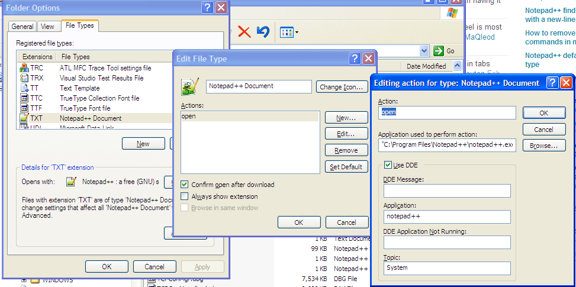The width and height of the screenshot is (576, 287).
Task: Click the TT Text Template icon
Action: pos(24,88)
